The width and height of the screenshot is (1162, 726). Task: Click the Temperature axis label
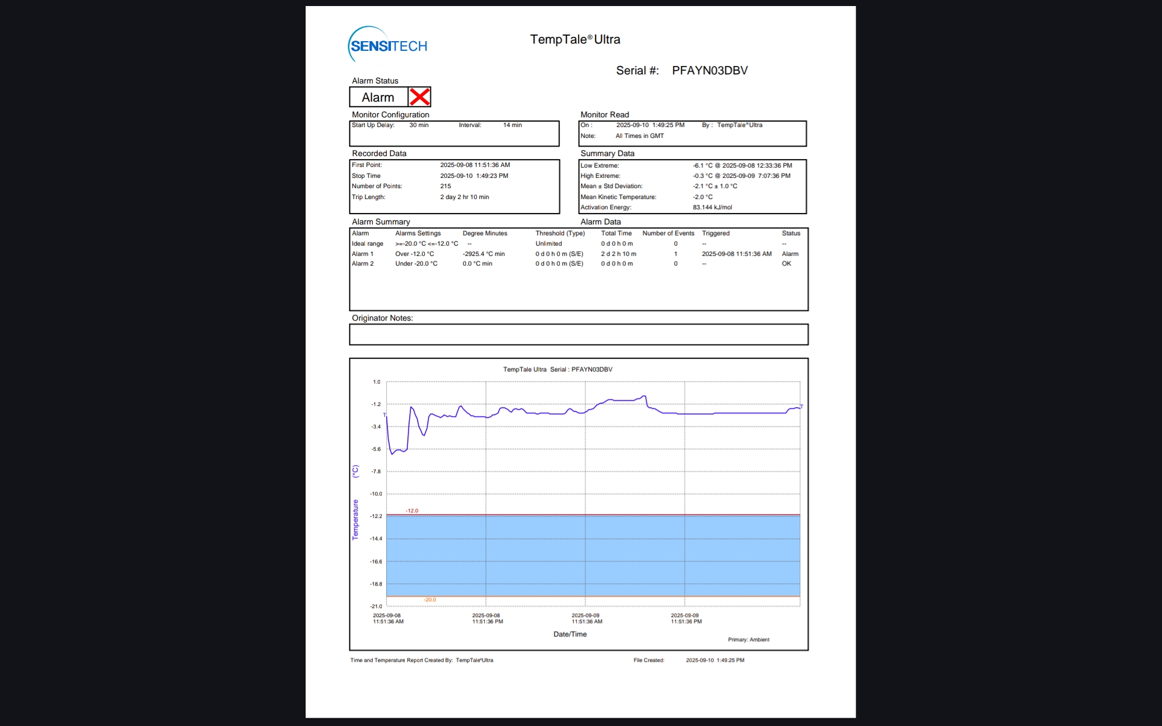pos(355,519)
